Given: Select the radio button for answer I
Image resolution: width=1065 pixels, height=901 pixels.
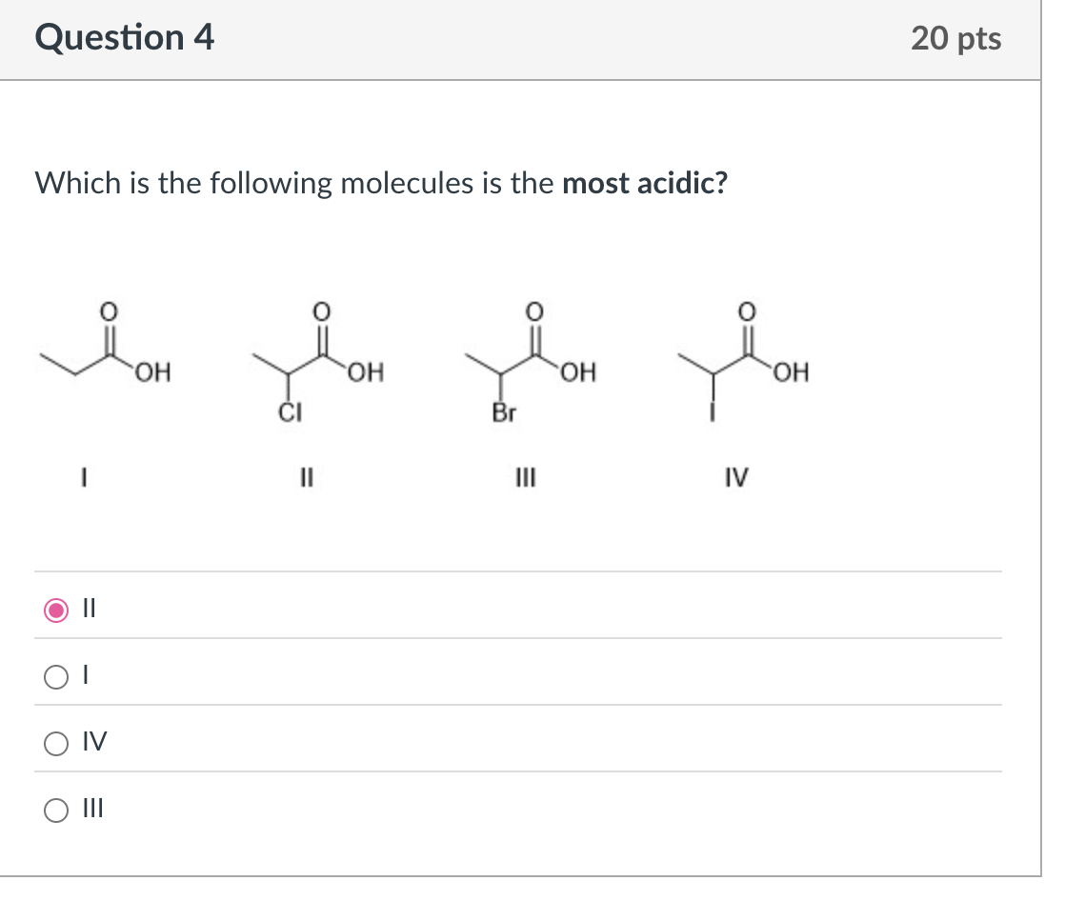Looking at the screenshot, I should click(56, 675).
